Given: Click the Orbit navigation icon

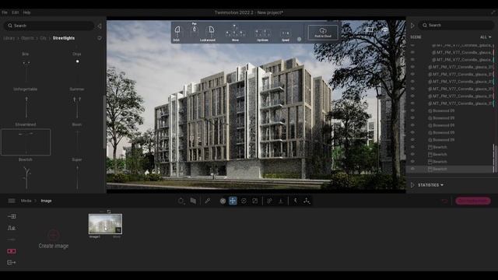Looking at the screenshot, I should tap(177, 30).
